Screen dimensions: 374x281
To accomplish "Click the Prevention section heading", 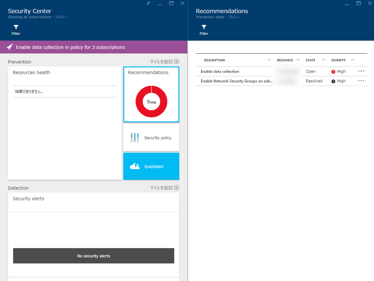I will click(19, 62).
